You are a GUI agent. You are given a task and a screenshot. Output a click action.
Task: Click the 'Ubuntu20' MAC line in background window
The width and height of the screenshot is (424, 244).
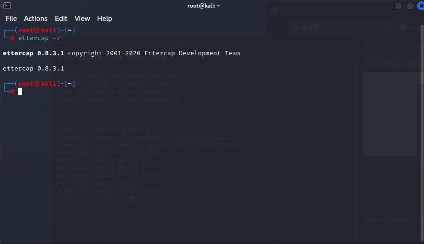109,191
